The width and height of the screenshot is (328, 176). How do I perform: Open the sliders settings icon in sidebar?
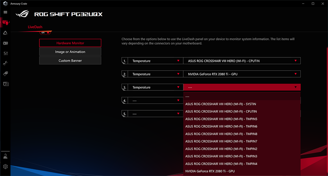5,53
